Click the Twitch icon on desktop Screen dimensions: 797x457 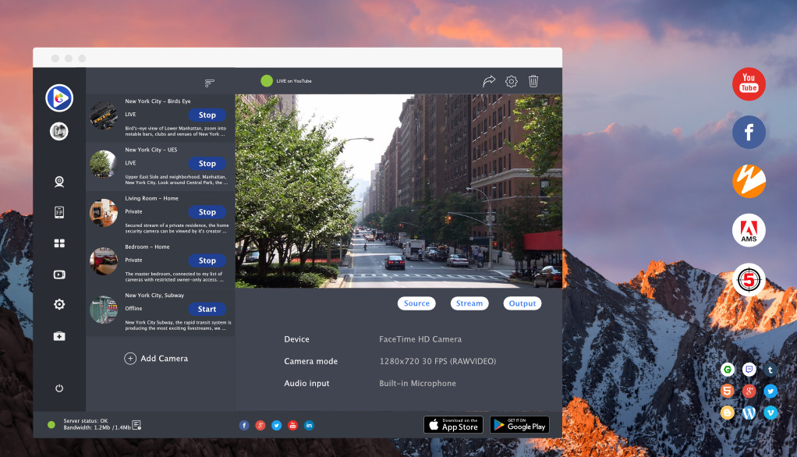(749, 370)
